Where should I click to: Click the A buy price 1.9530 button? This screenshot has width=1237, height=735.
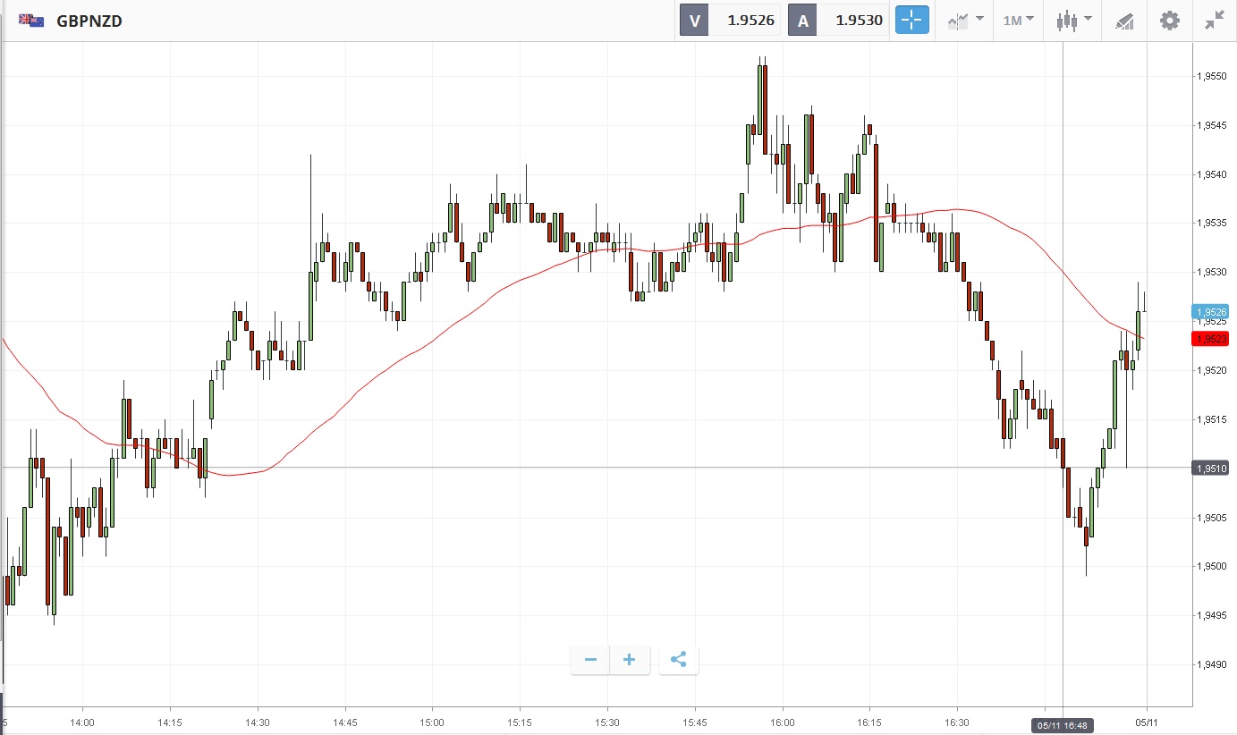839,21
